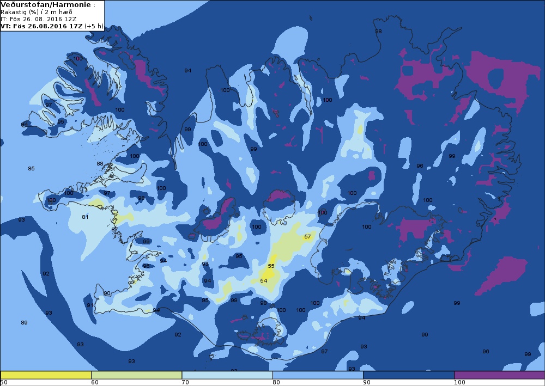Click the humidity value 87 on the map
The width and height of the screenshot is (545, 386).
click(x=114, y=230)
